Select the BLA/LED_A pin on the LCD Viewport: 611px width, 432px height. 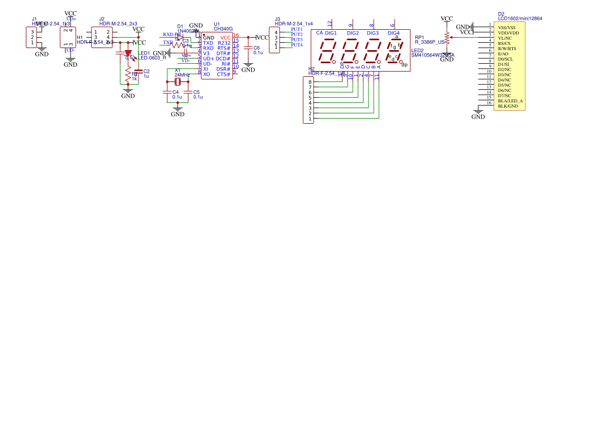coord(510,101)
